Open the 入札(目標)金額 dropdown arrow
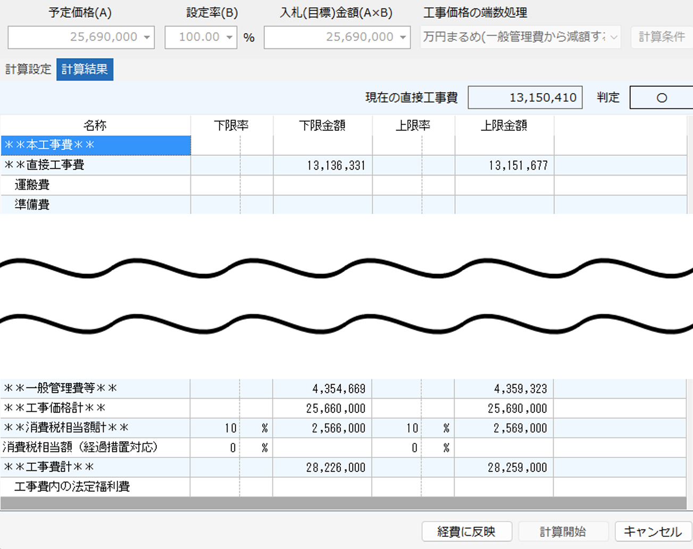The height and width of the screenshot is (549, 693). (x=403, y=38)
